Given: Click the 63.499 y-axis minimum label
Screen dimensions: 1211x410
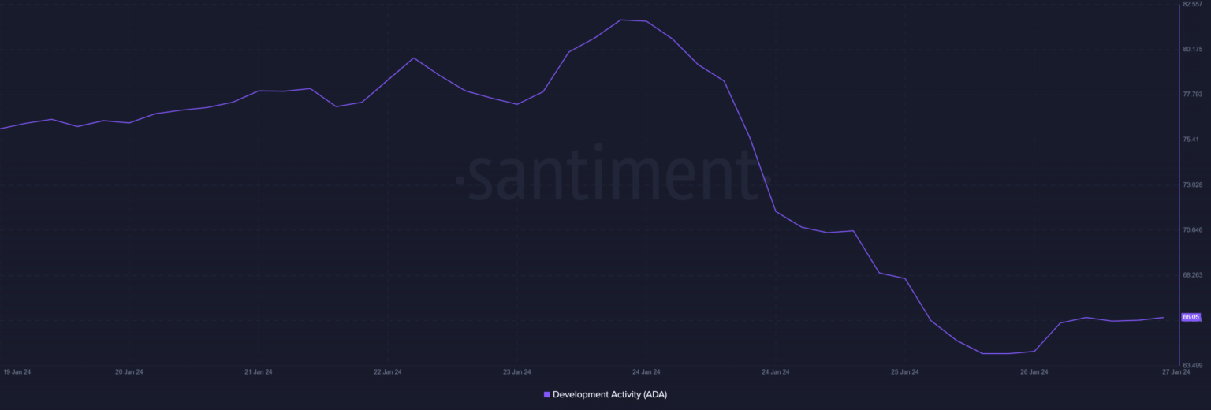Looking at the screenshot, I should 1192,365.
